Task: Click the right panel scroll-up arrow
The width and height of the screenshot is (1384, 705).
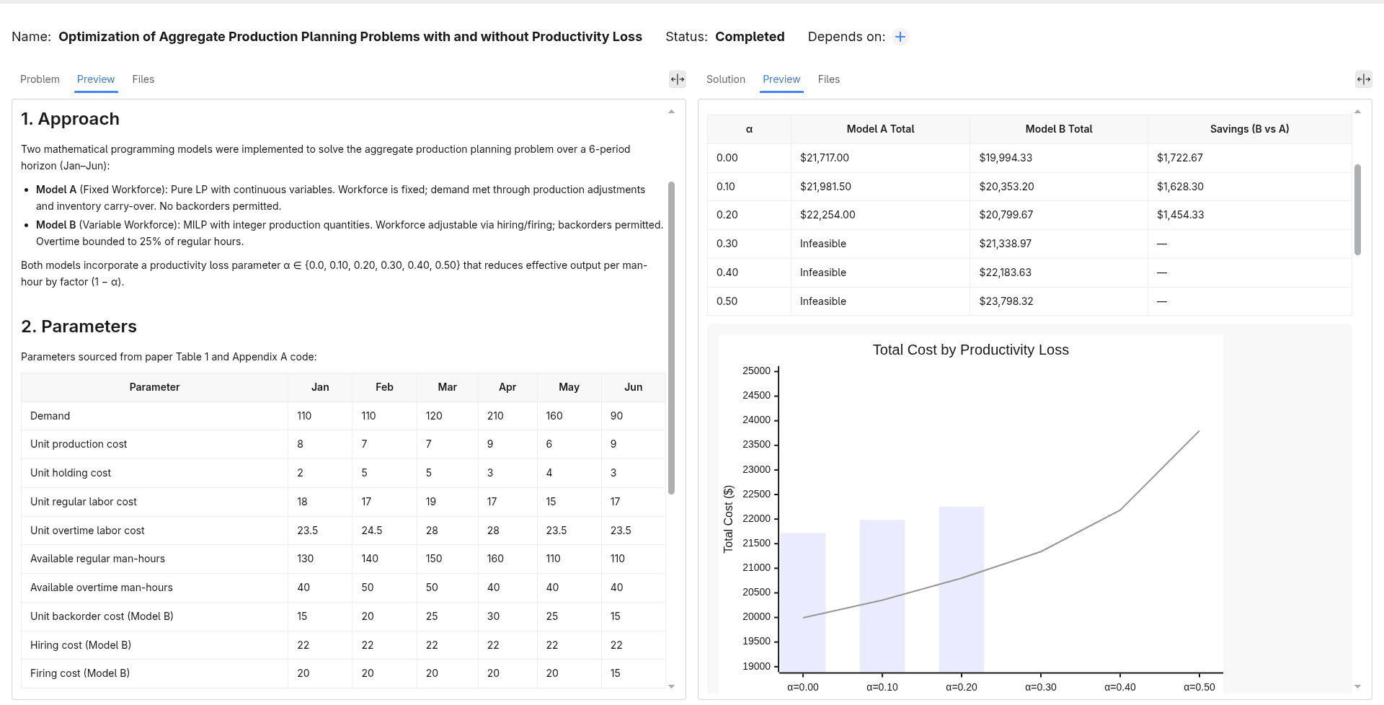Action: point(1357,112)
